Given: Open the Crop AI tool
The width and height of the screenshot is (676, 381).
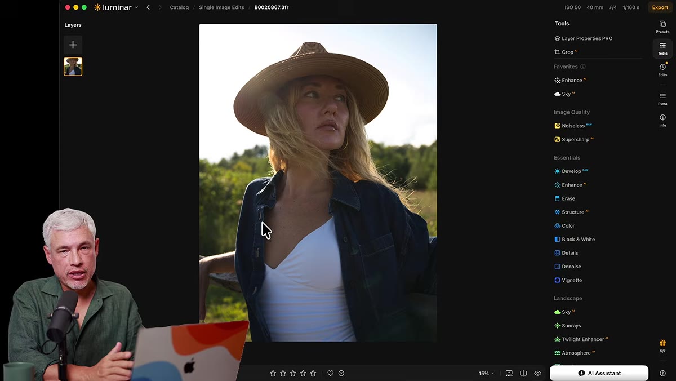Looking at the screenshot, I should [566, 52].
